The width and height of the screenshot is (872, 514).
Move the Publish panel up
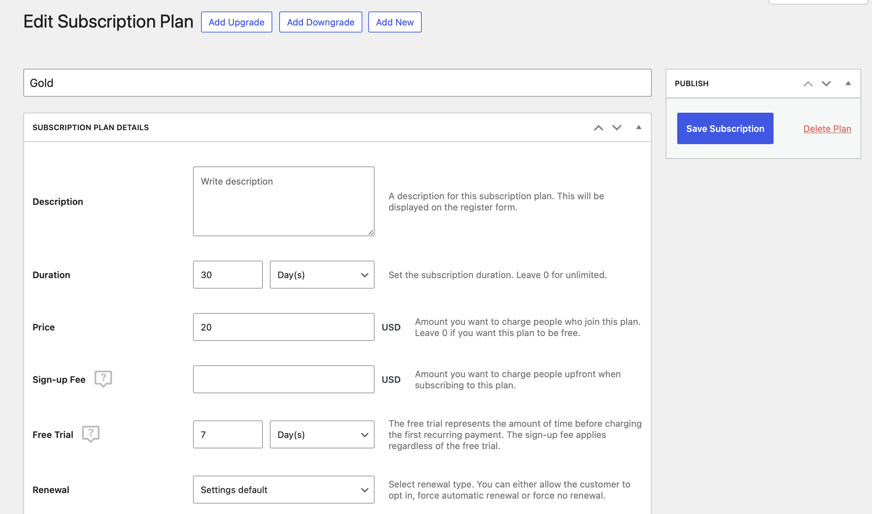tap(808, 83)
